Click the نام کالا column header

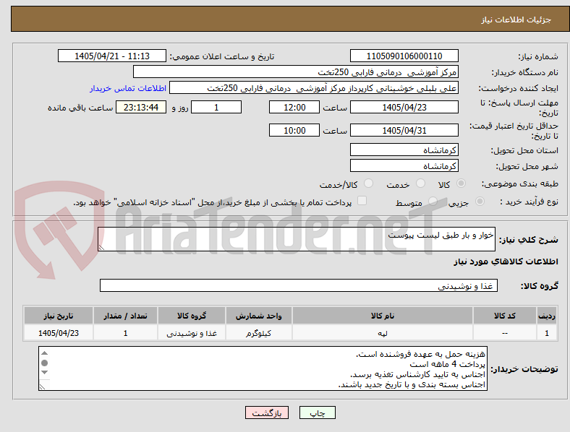point(383,316)
